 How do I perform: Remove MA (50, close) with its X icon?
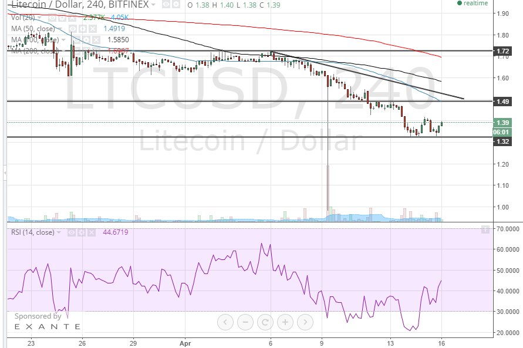point(92,29)
